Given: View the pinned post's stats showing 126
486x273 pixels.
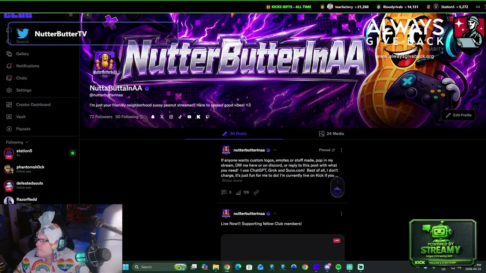Looking at the screenshot, I should (x=242, y=192).
